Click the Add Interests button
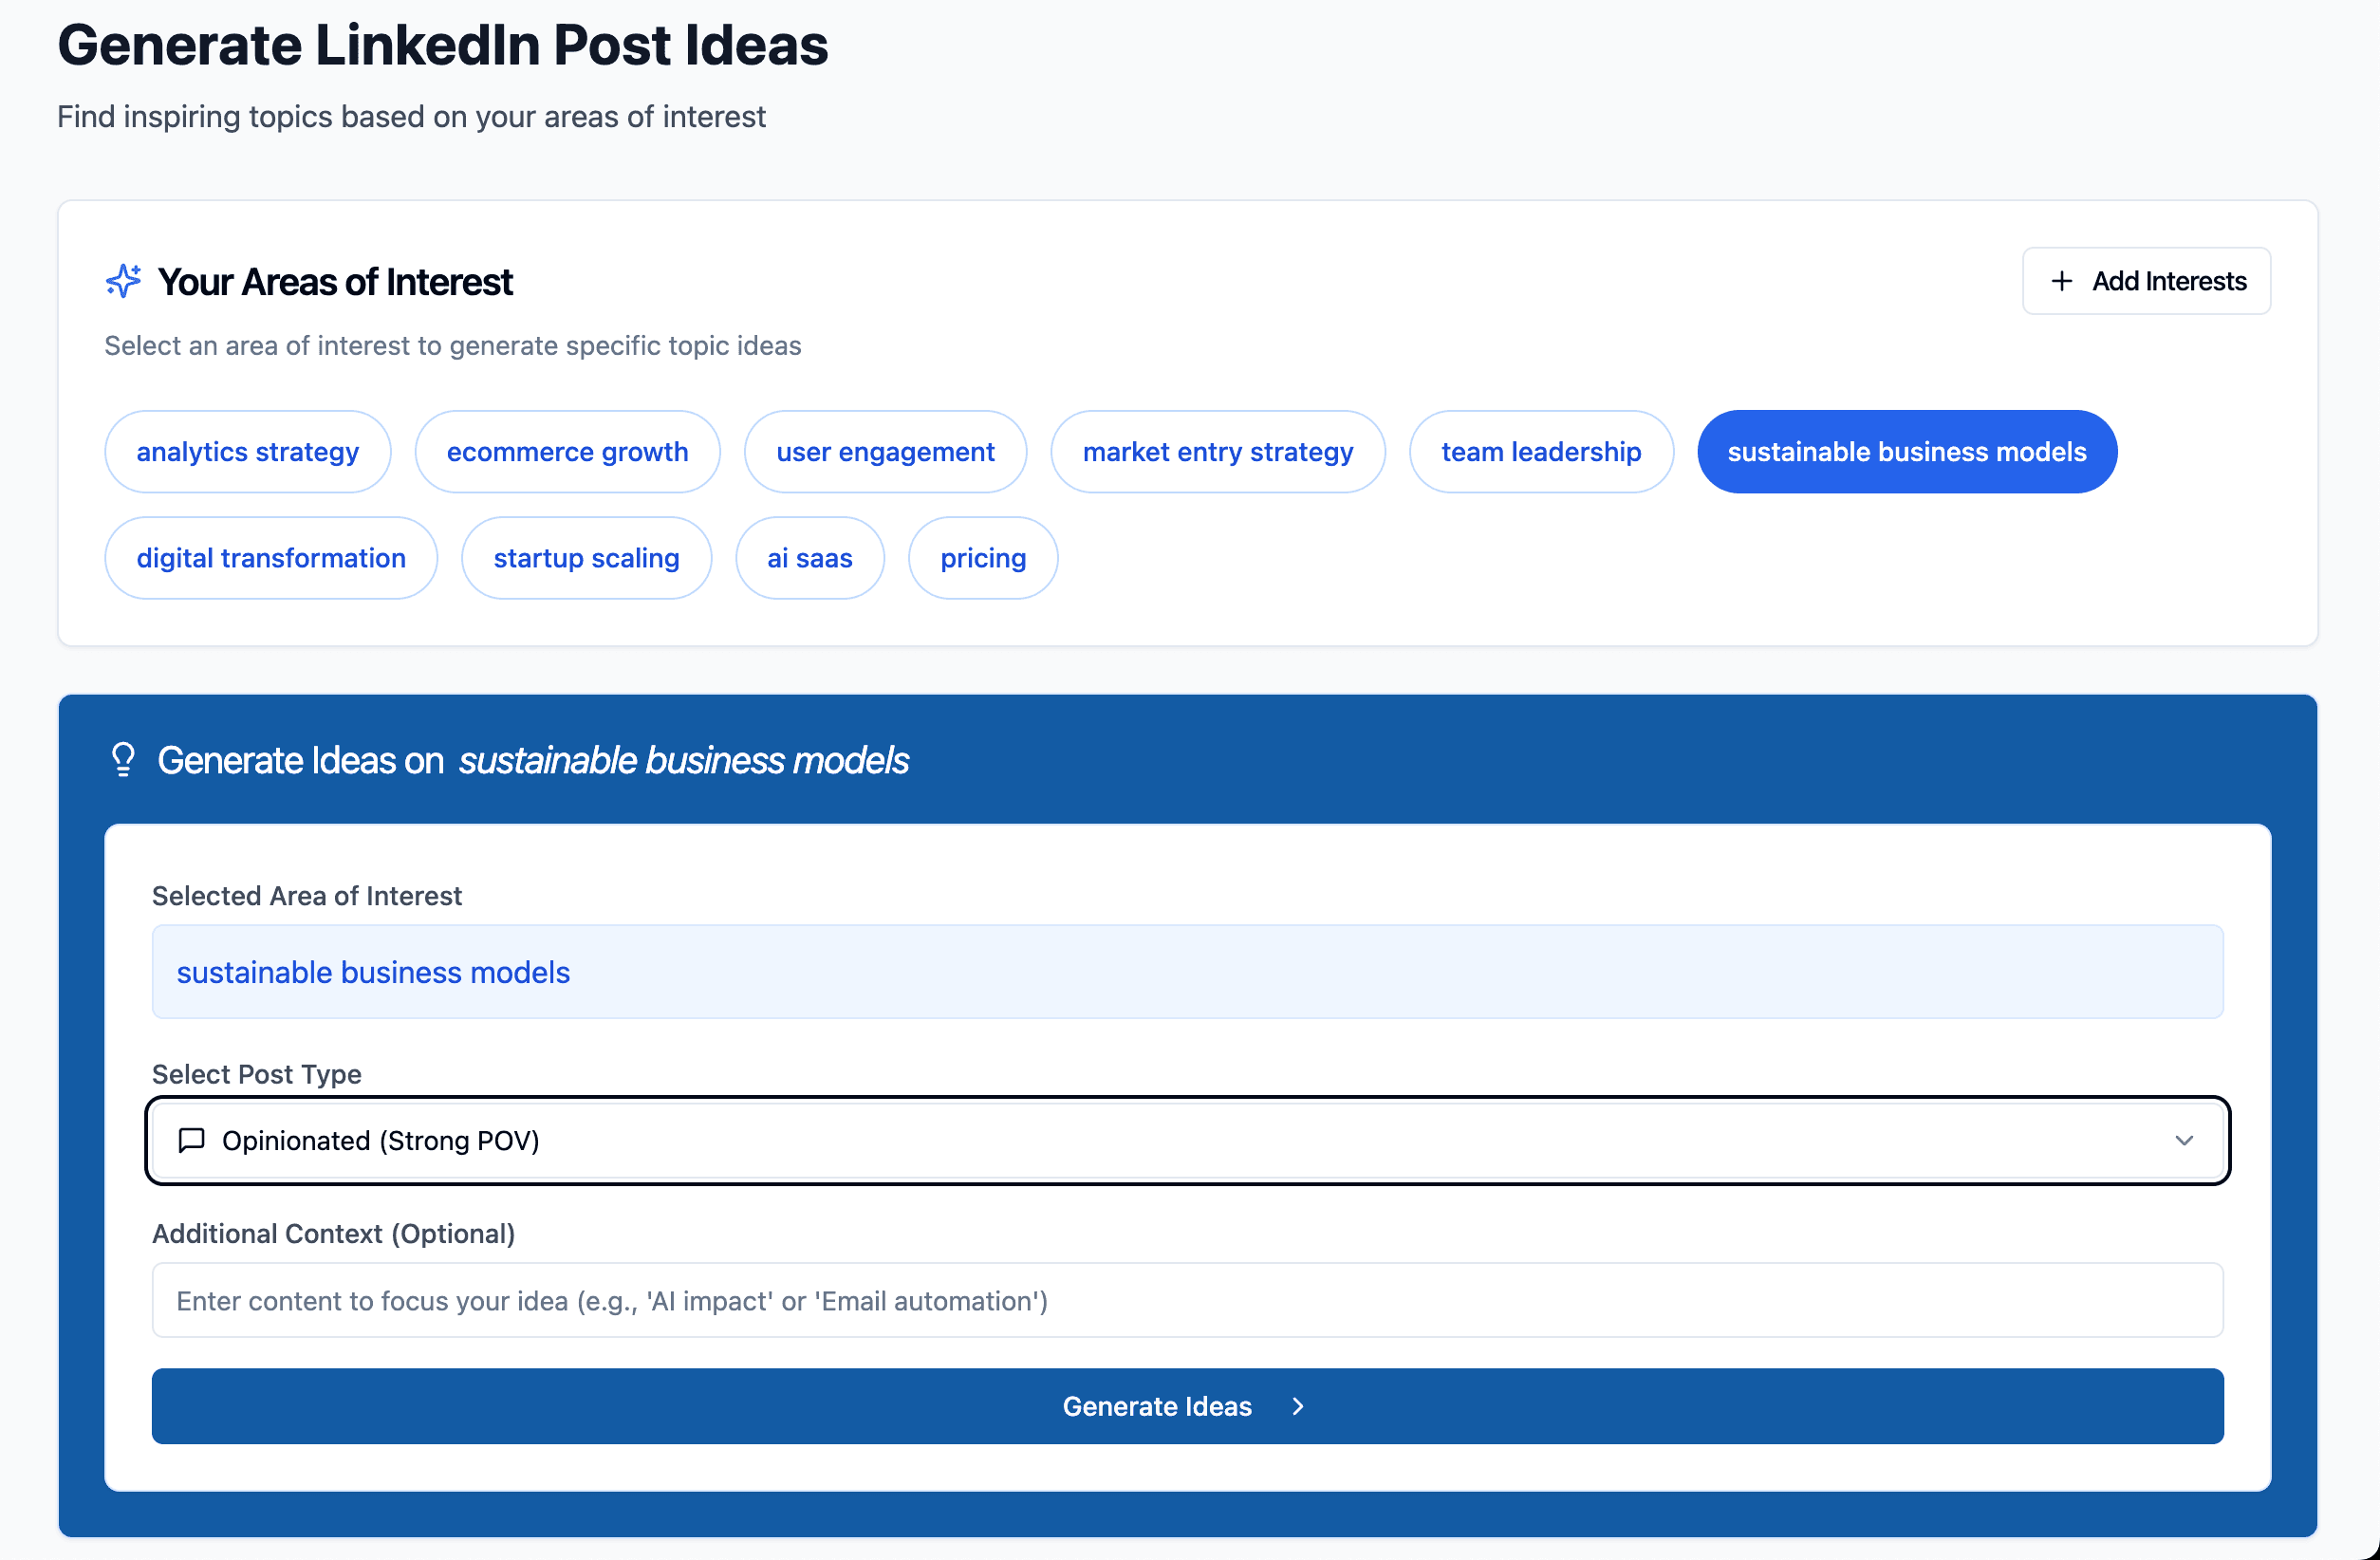Screen dimensions: 2380x1560 click(x=2146, y=281)
